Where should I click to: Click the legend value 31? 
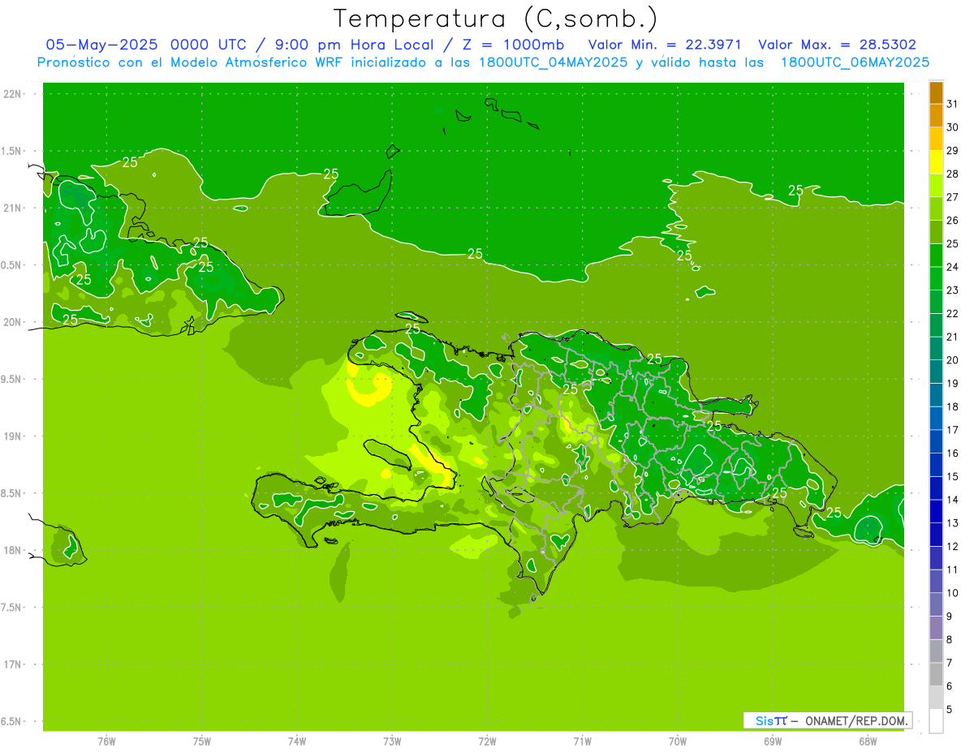(x=953, y=104)
